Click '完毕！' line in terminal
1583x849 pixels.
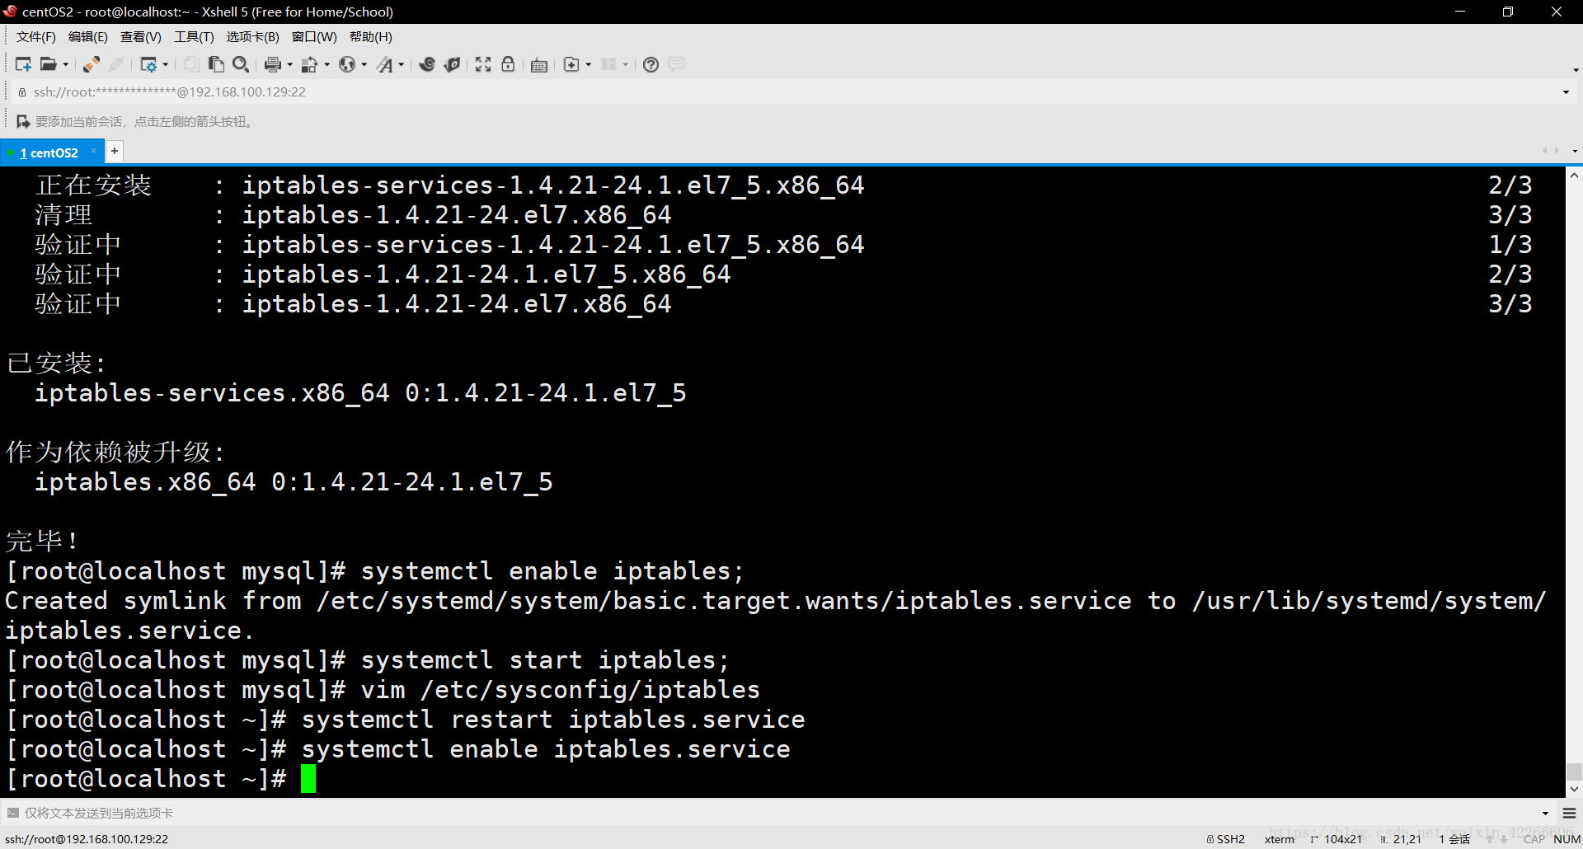click(x=42, y=542)
